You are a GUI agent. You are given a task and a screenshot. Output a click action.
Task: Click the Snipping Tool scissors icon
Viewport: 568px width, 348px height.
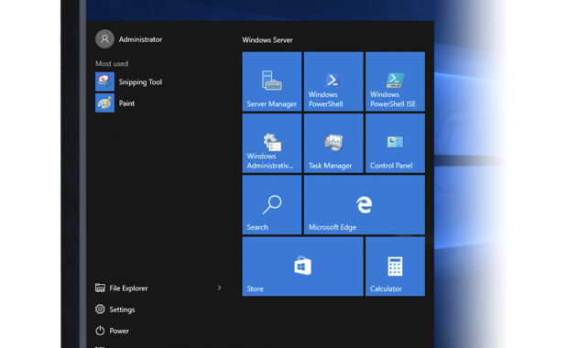(104, 82)
